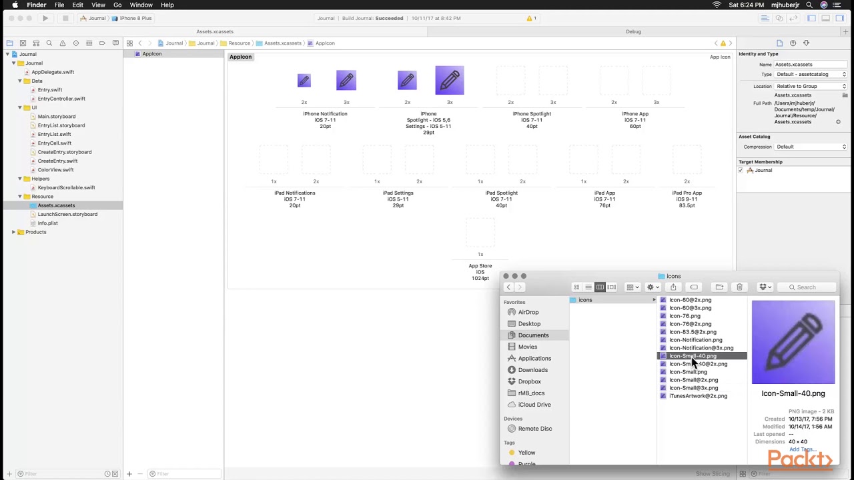Expand the Products group
This screenshot has width=854, height=480.
pos(13,232)
